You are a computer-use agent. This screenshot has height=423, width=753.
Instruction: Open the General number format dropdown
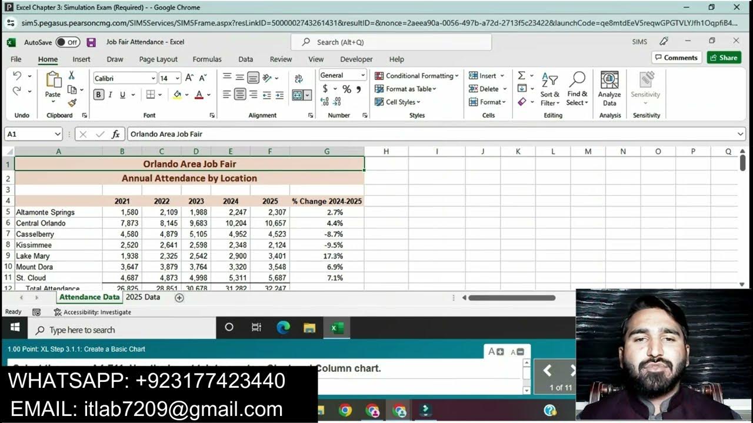pyautogui.click(x=362, y=75)
